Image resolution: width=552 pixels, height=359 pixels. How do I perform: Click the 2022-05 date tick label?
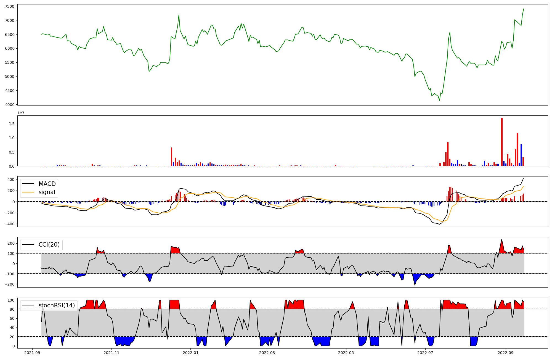(346, 353)
